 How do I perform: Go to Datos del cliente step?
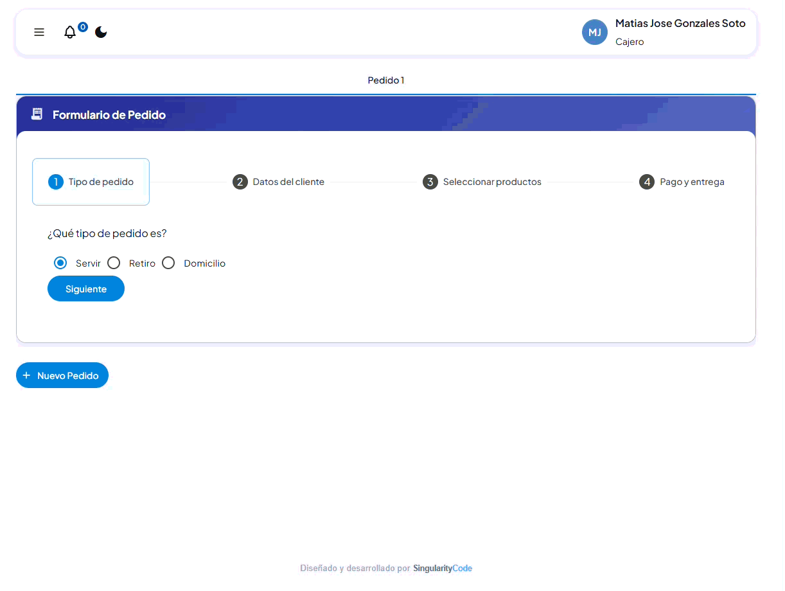point(279,182)
